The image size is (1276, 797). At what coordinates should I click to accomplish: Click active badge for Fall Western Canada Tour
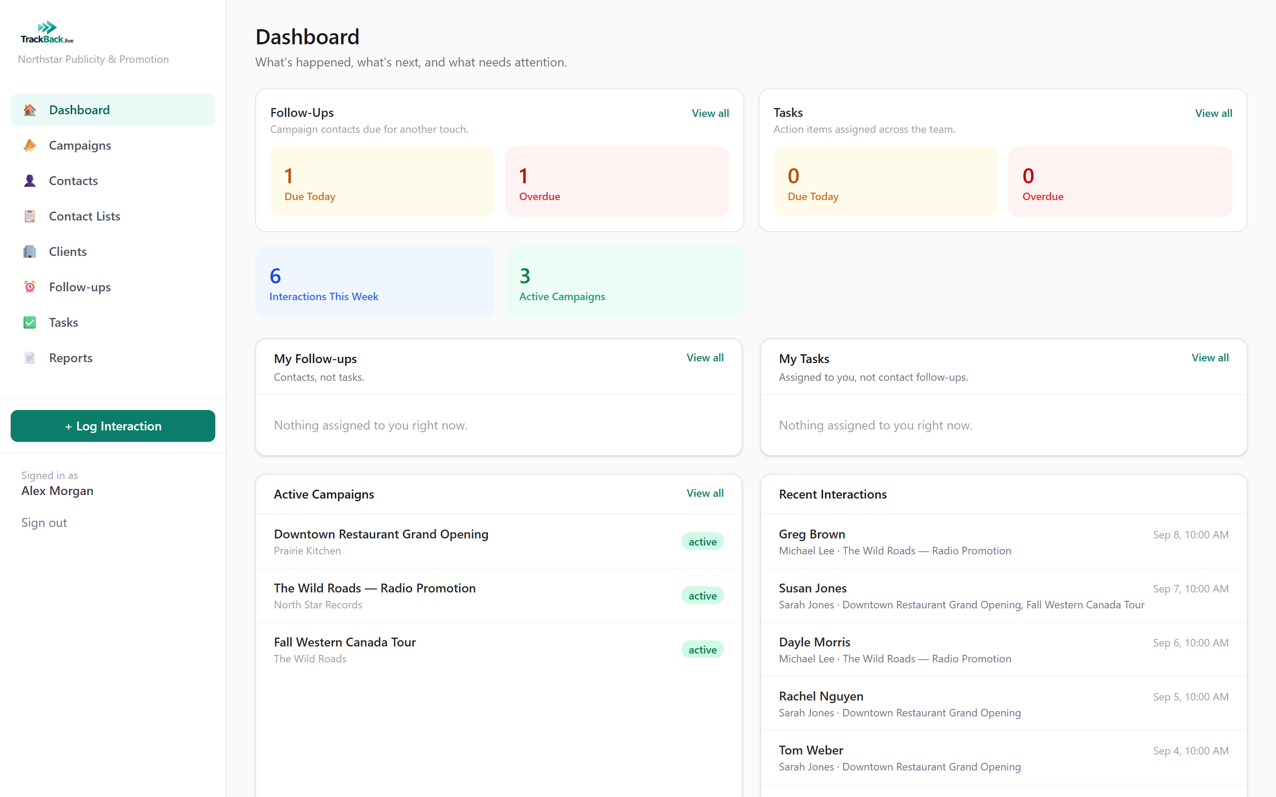pos(702,650)
